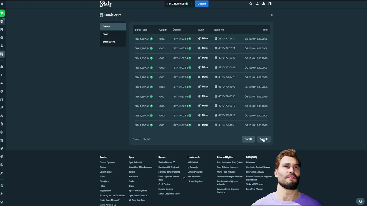Click the Sonraki page button
367x206 pixels.
[x=264, y=139]
